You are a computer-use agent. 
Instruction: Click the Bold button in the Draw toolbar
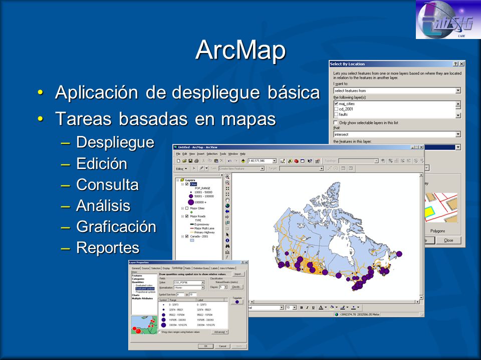302,307
